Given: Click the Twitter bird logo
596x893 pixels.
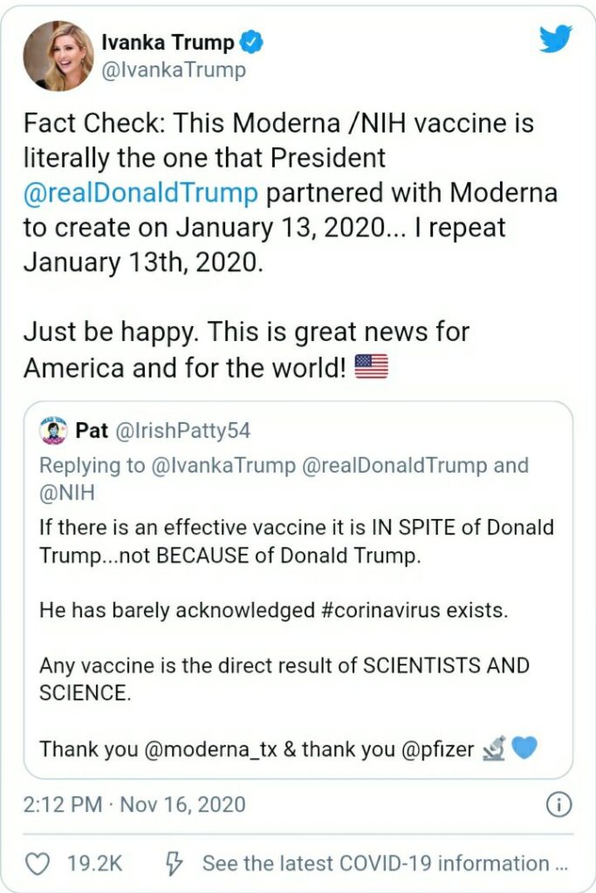Looking at the screenshot, I should pyautogui.click(x=555, y=39).
